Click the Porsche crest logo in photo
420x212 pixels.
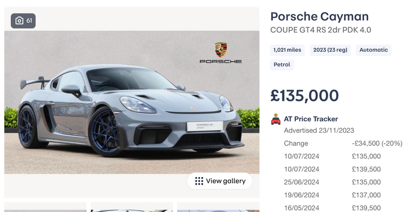221,50
